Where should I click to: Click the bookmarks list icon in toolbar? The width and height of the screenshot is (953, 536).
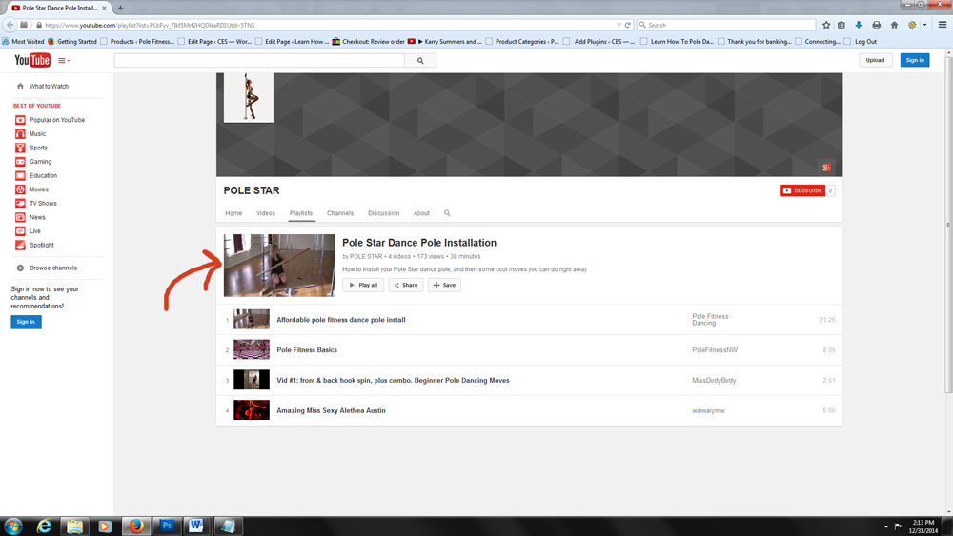point(841,25)
